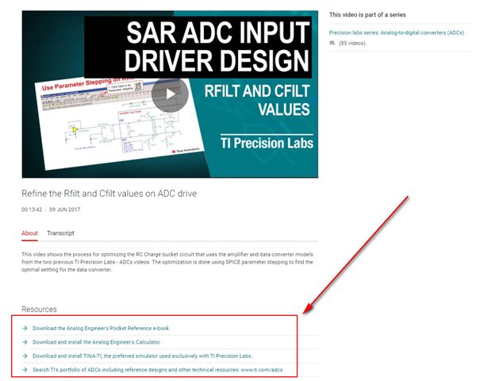Select the About tab
The image size is (484, 381).
29,233
